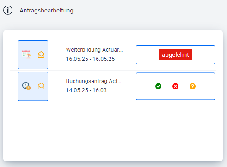Click the status box containing abgelehnt

coord(175,54)
